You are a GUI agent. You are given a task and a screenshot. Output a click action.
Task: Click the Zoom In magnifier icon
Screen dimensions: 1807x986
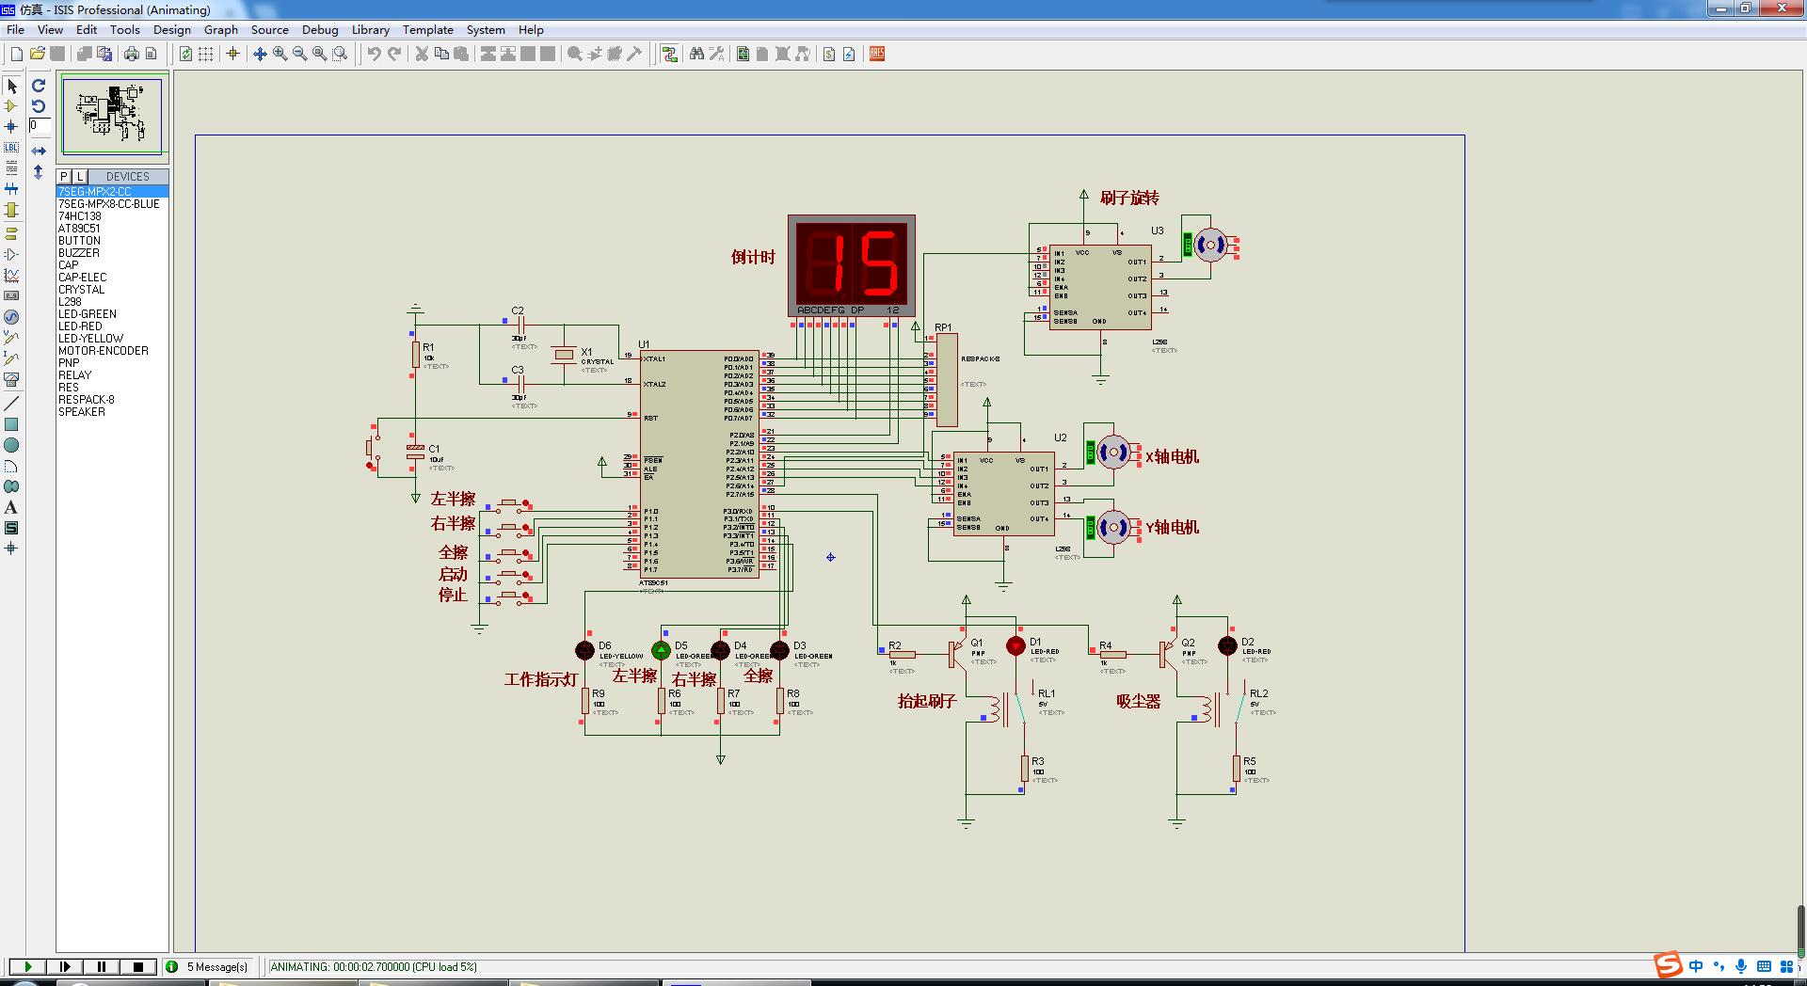click(280, 54)
